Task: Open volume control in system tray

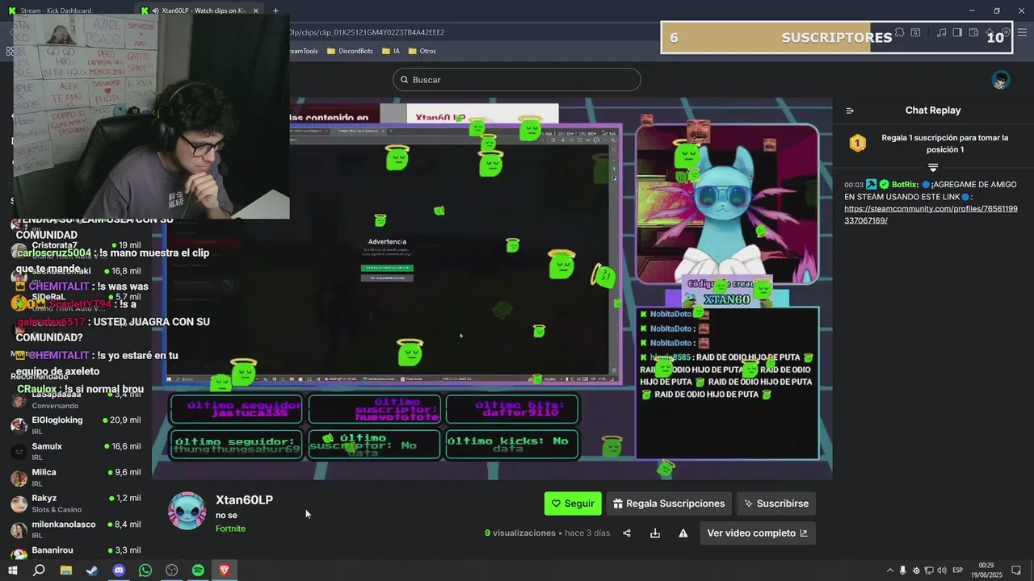Action: (942, 571)
